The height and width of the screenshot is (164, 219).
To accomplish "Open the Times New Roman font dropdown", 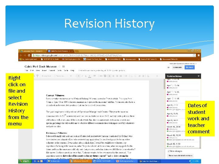I will coord(61,76).
